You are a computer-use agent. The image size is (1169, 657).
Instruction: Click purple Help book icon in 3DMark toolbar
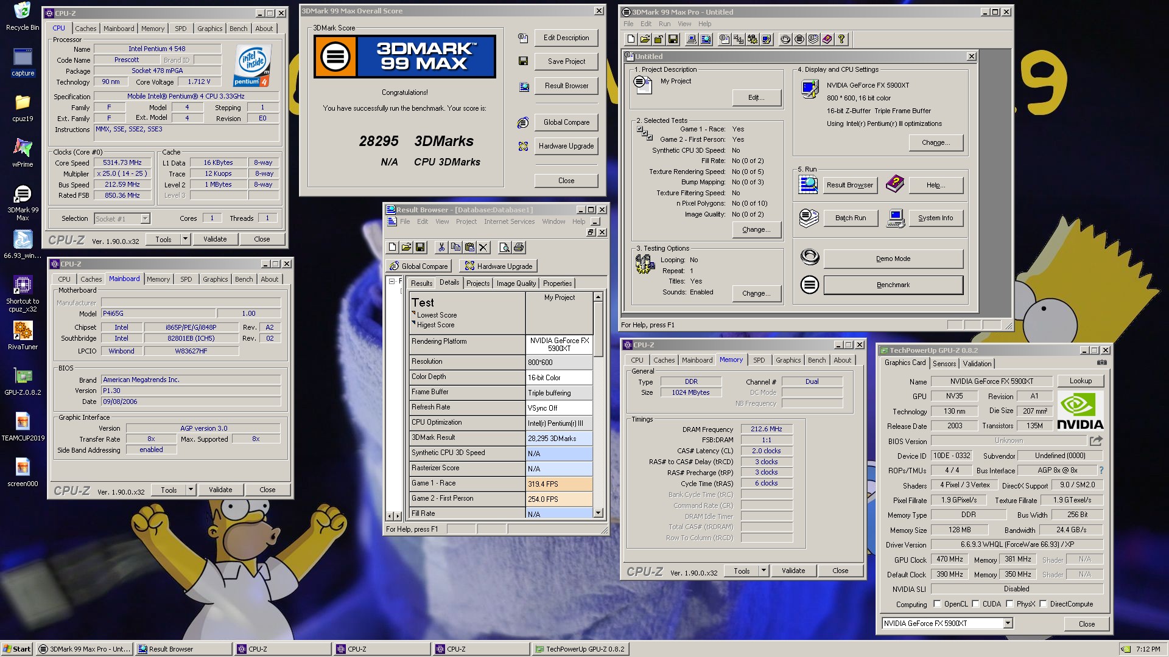[827, 40]
